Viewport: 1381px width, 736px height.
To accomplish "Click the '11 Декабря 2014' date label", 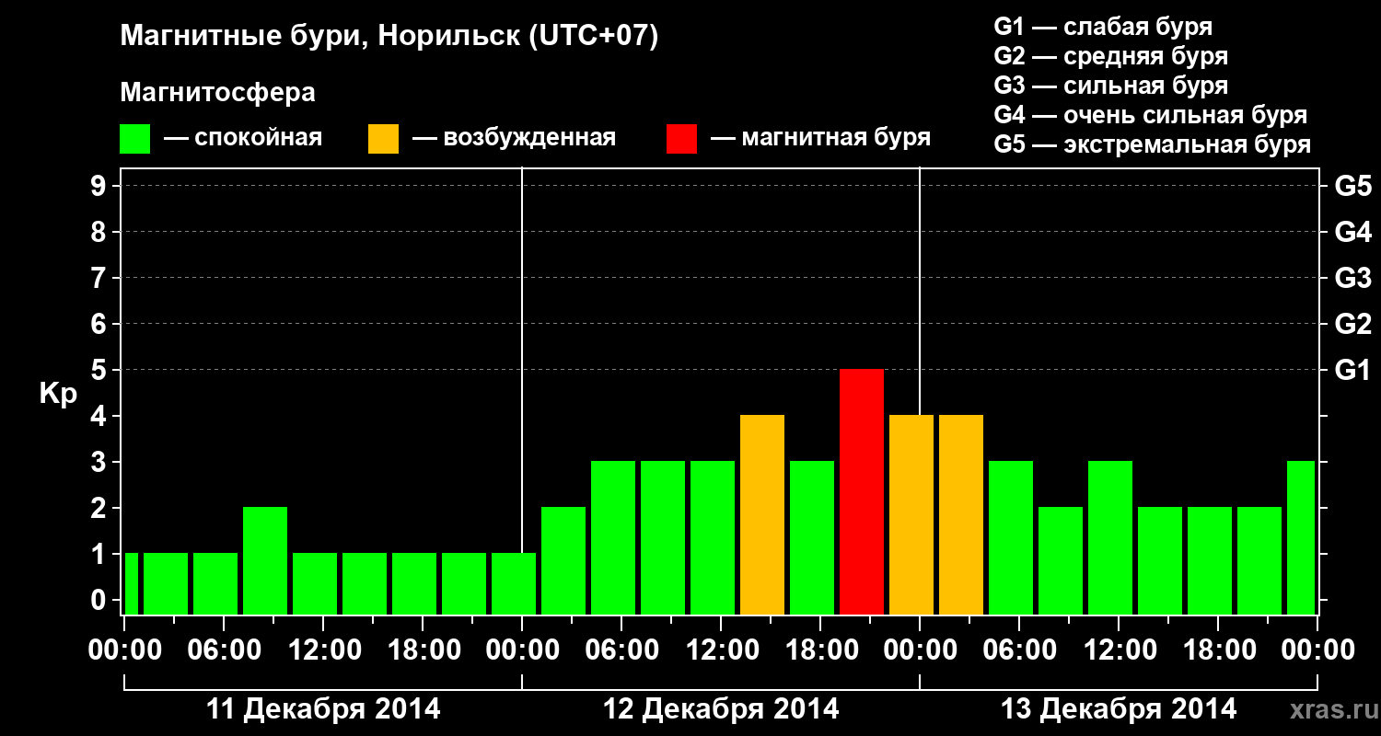I will 323,709.
